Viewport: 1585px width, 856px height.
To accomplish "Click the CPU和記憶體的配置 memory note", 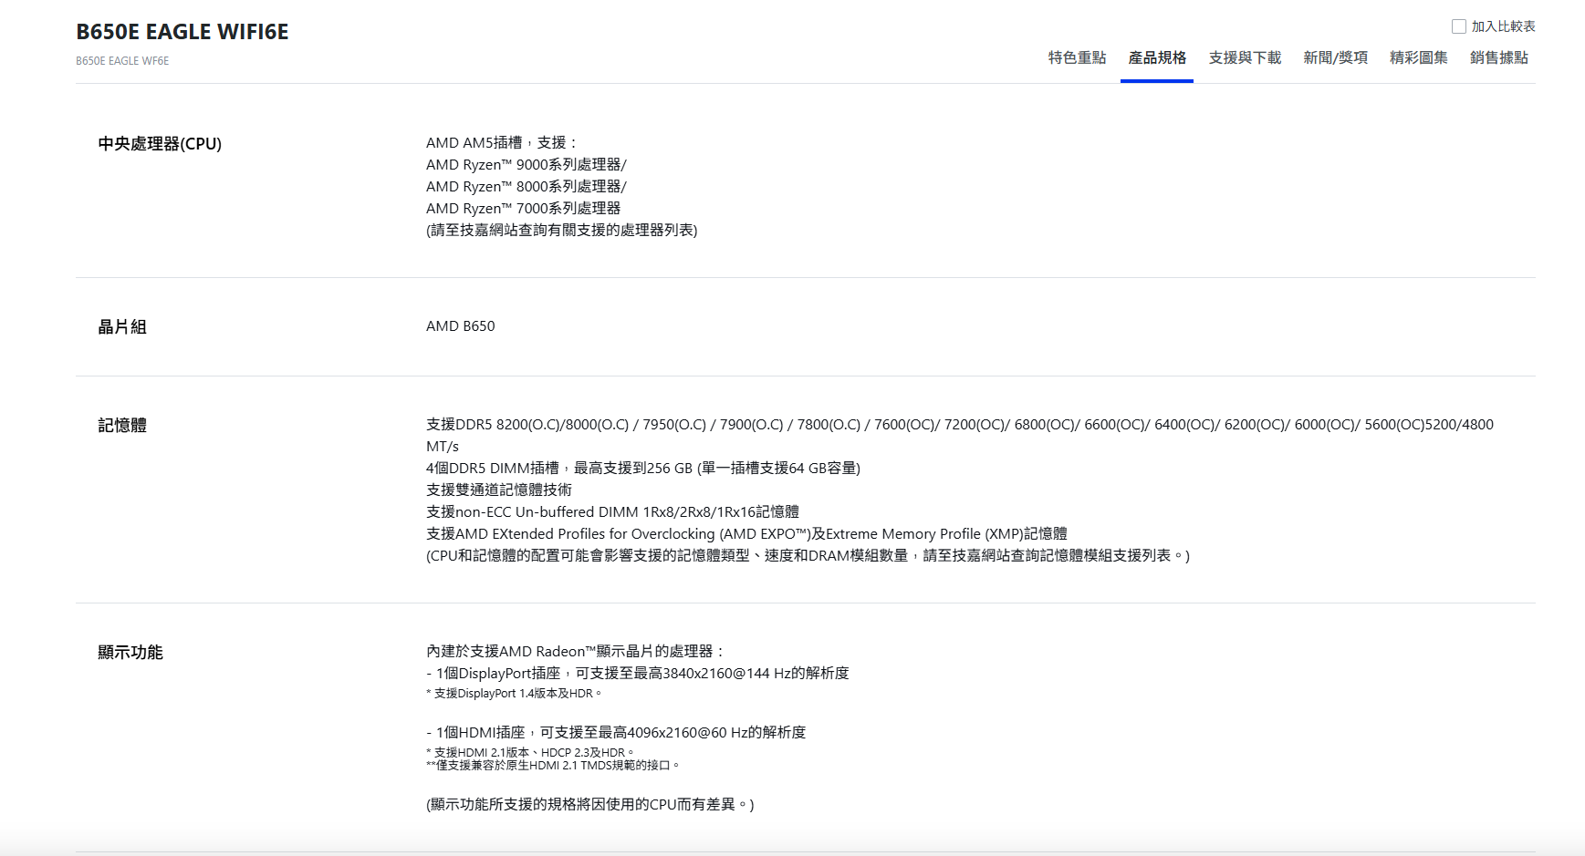I will coord(808,556).
